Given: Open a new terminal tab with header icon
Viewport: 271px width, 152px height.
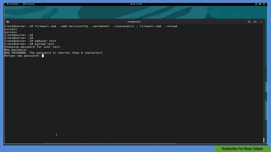Looking at the screenshot, I should 8,22.
